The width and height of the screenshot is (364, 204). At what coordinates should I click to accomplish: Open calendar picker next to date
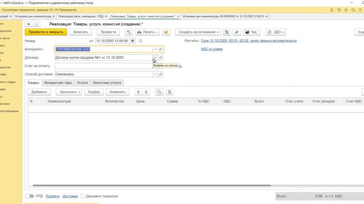[133, 41]
